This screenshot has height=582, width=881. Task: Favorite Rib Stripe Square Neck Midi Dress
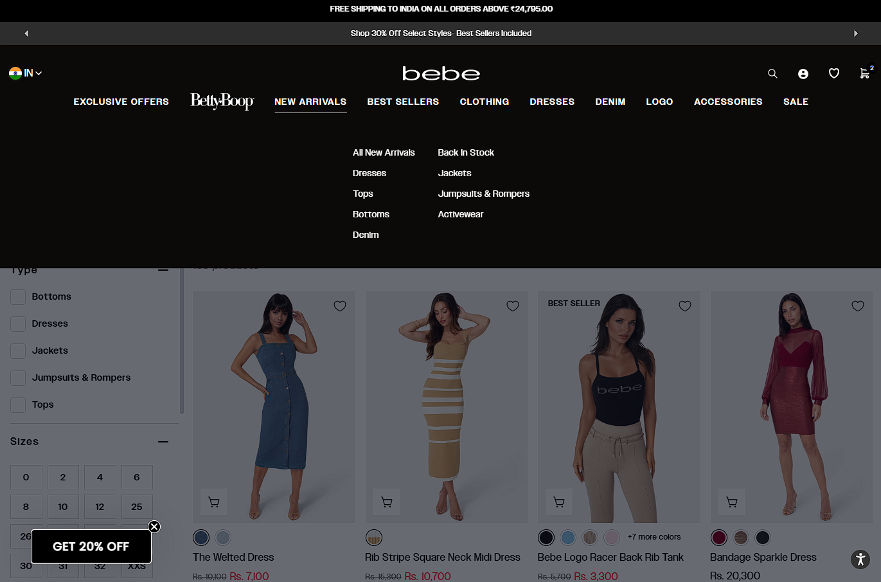pos(513,306)
